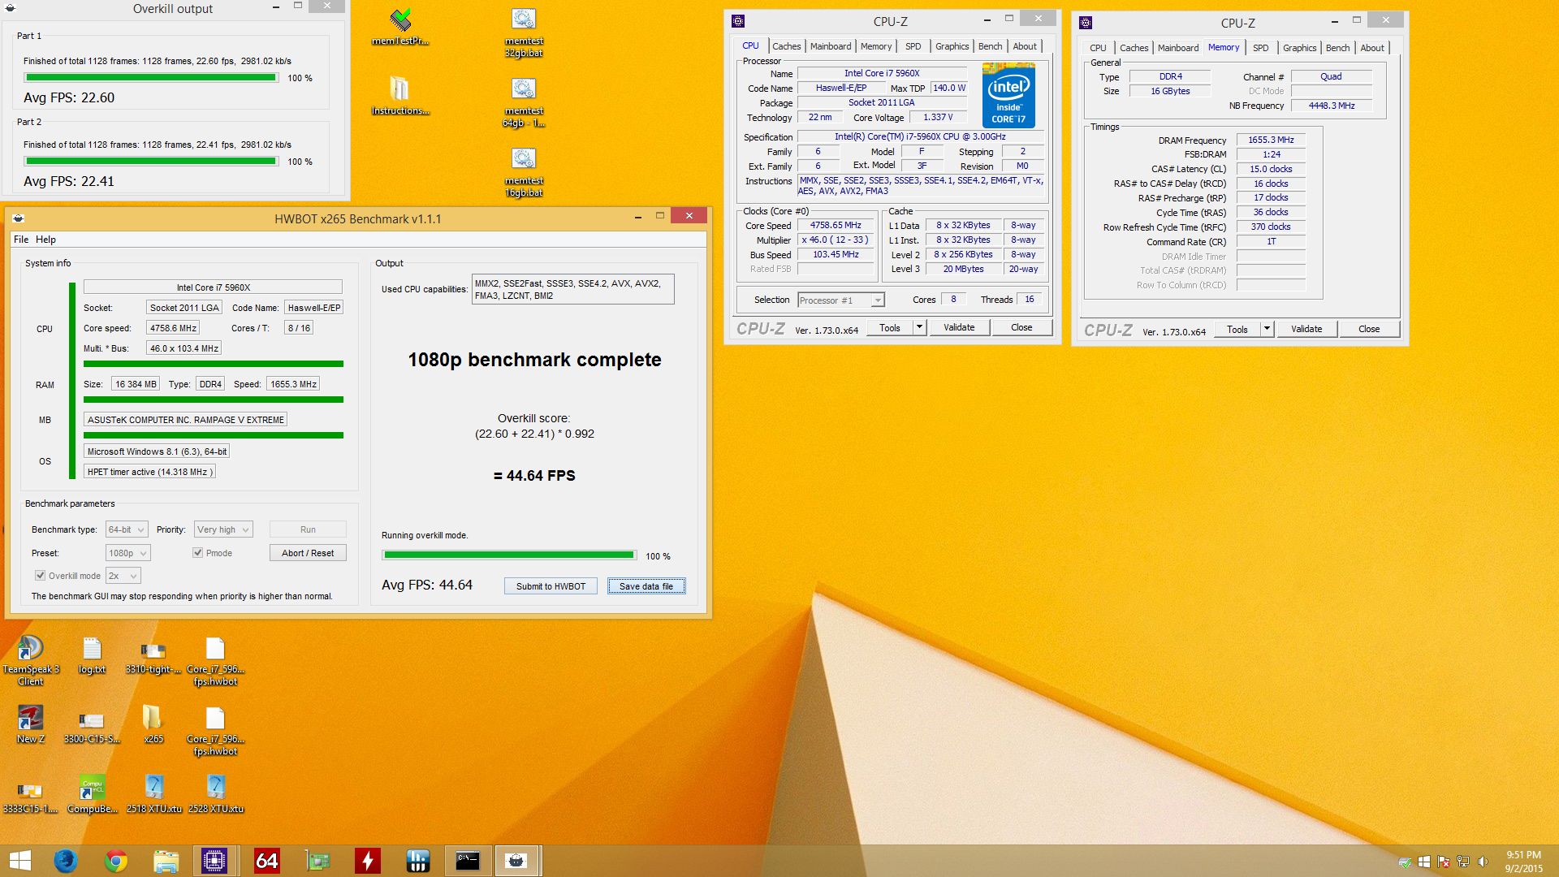Select the 2528 XTU.xtu desktop file

(x=215, y=794)
